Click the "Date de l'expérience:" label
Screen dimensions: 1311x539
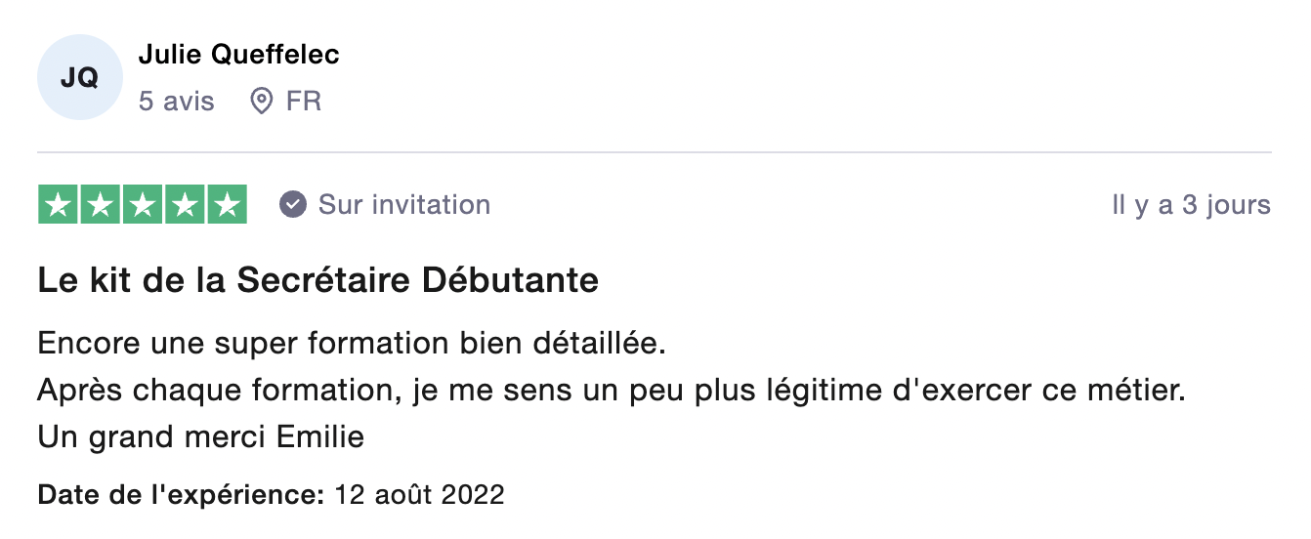pyautogui.click(x=181, y=494)
